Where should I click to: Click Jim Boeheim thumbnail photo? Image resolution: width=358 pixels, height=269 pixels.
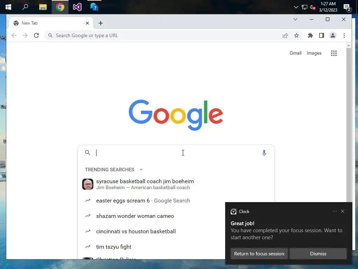pyautogui.click(x=88, y=184)
